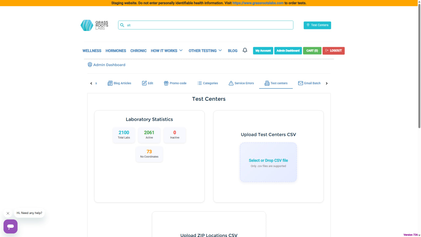Open the Admin Dashboard button
421x237 pixels.
(x=288, y=51)
